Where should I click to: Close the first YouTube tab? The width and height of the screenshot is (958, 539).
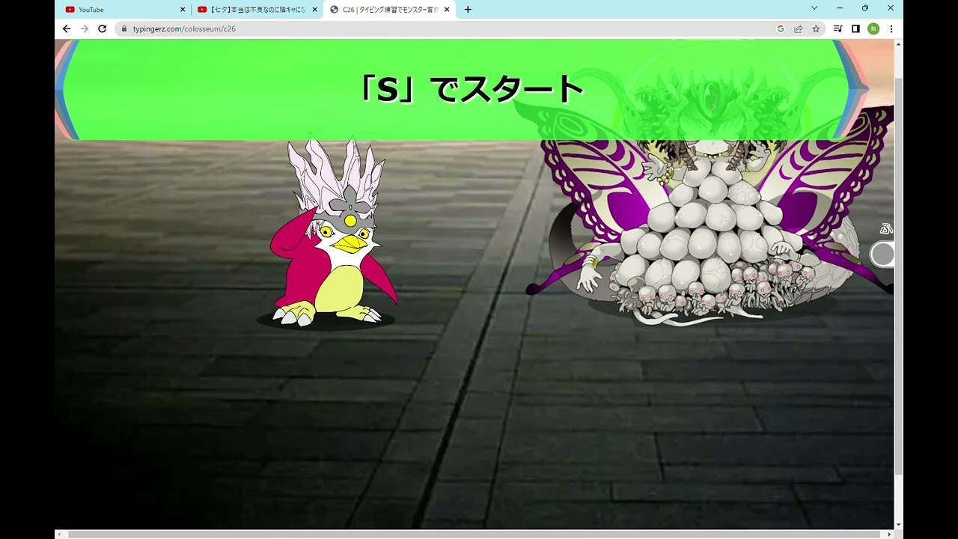[x=183, y=10]
